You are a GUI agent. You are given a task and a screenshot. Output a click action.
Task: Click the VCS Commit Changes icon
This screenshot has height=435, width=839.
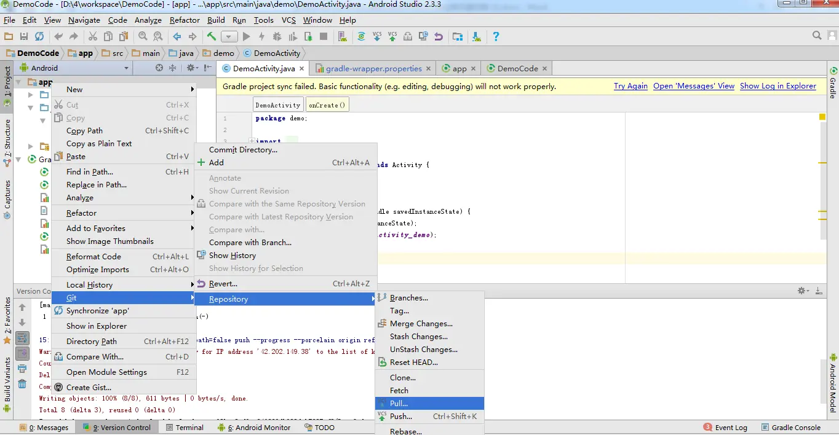(392, 37)
